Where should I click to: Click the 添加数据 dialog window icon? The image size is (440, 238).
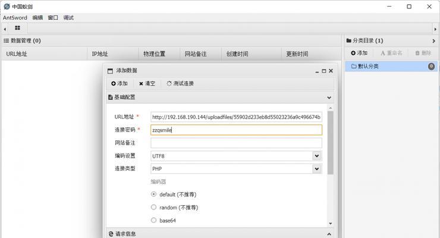pos(110,71)
